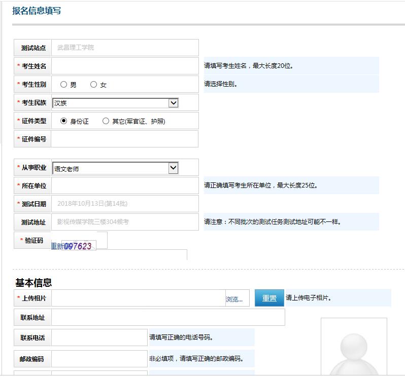405x377 pixels.
Task: Select 女 as the candidate gender
Action: 93,85
